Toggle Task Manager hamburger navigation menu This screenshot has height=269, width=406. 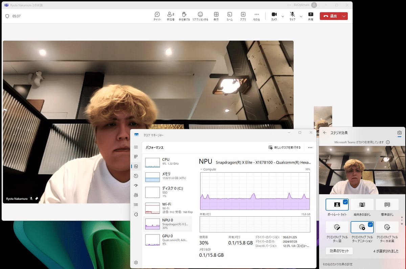136,147
